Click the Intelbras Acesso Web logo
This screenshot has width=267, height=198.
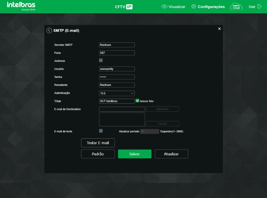pyautogui.click(x=21, y=6)
